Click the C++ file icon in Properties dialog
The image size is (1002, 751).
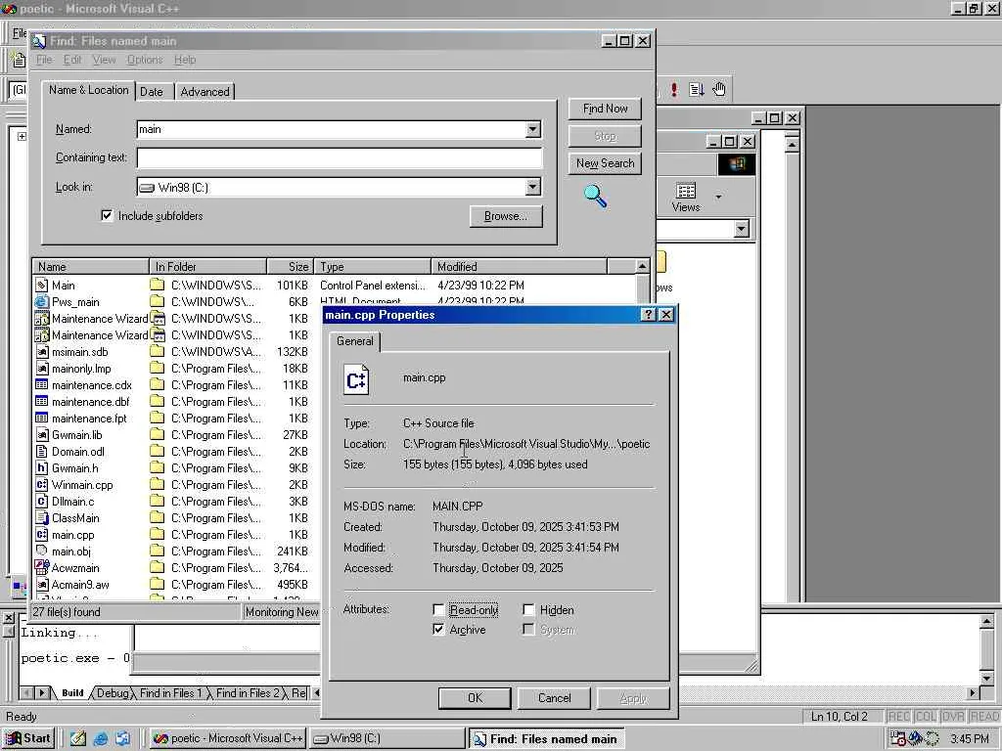coord(356,379)
